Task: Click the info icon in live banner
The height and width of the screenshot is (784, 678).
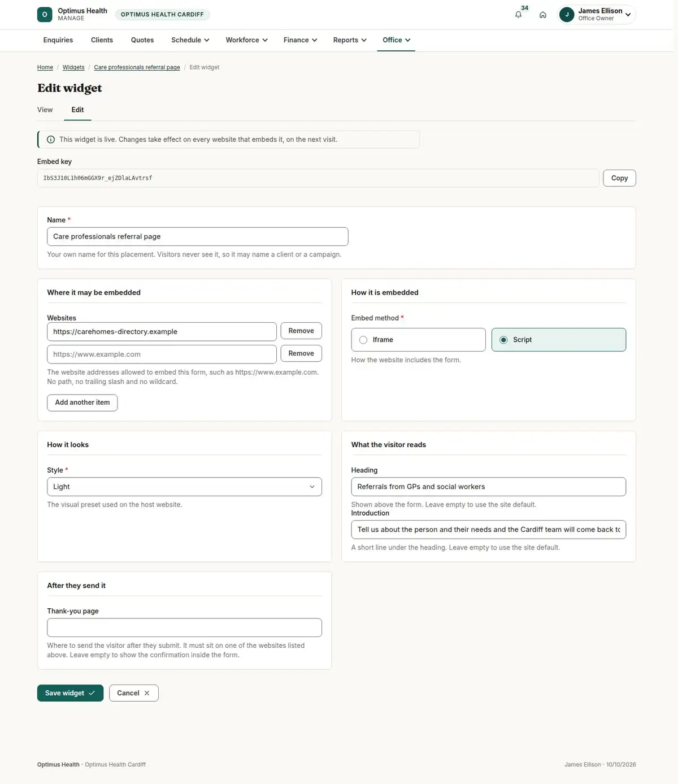Action: [51, 140]
